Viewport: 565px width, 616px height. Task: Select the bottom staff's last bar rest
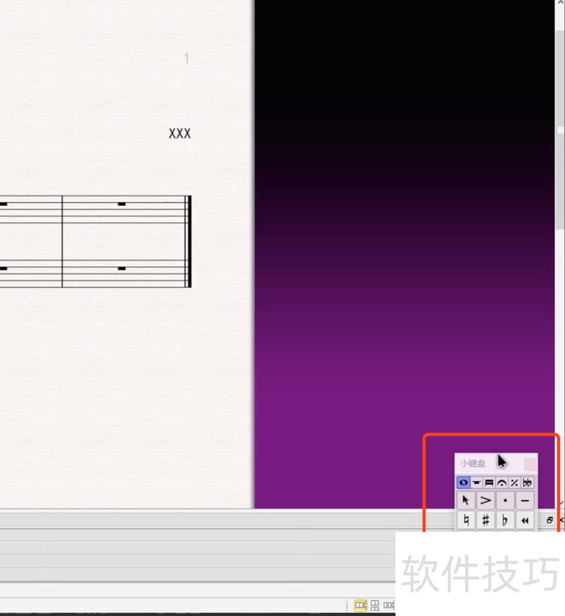pos(121,269)
